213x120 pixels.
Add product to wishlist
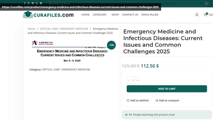[138, 101]
